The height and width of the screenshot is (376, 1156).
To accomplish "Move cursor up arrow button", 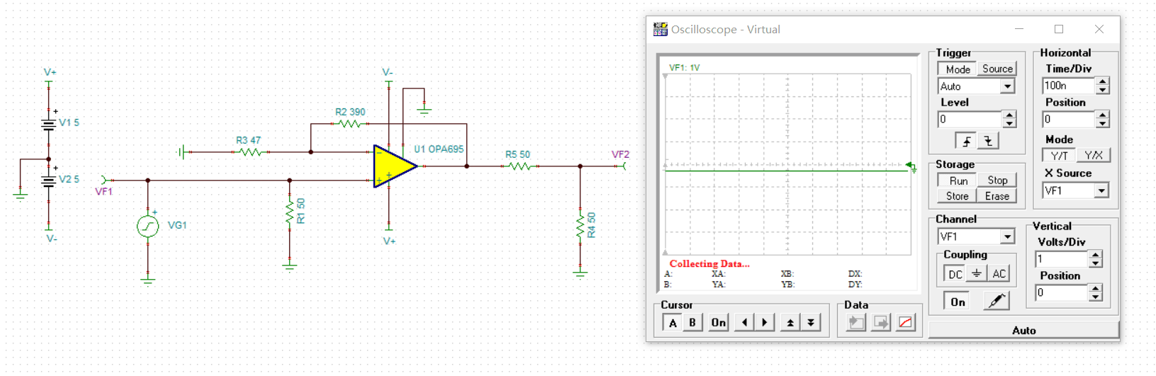I will click(790, 322).
